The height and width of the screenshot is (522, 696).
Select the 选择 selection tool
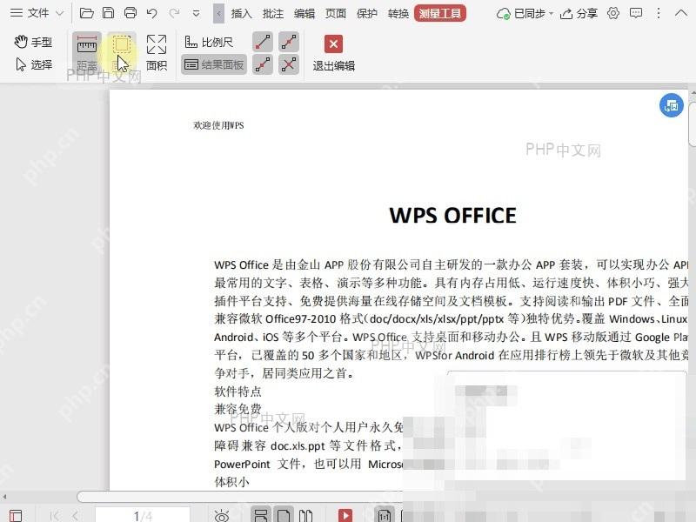pyautogui.click(x=34, y=64)
